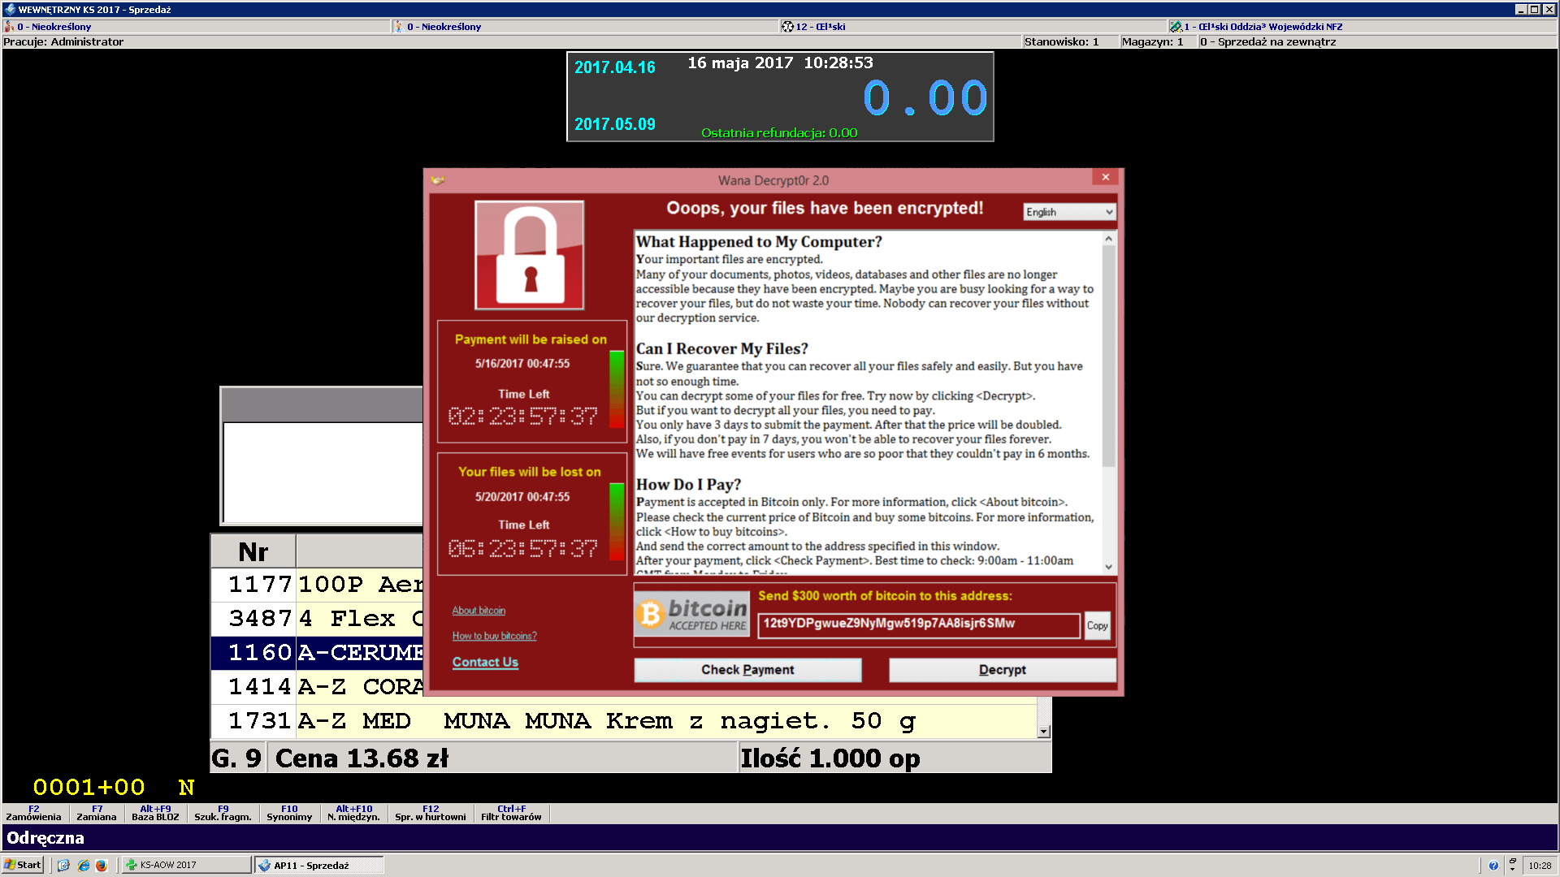Click Śląski Oddział Wojewódzki NFZ icon
This screenshot has height=877, width=1560.
[x=1175, y=27]
